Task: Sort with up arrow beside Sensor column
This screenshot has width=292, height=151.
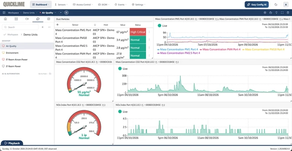Action: click(57, 25)
